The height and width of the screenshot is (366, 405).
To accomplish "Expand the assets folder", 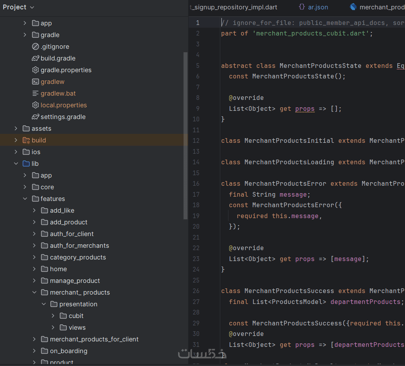I will pos(16,128).
